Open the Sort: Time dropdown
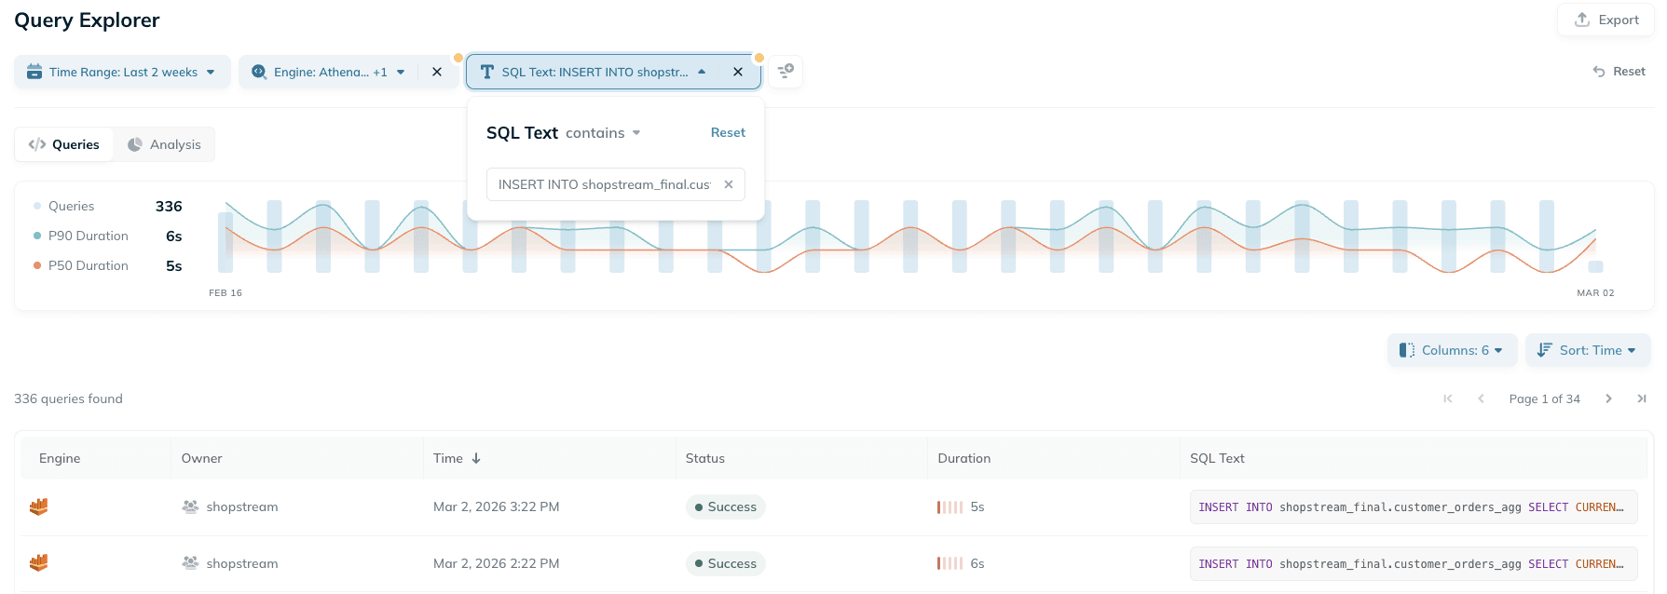Viewport: 1667px width, 594px height. click(1588, 350)
